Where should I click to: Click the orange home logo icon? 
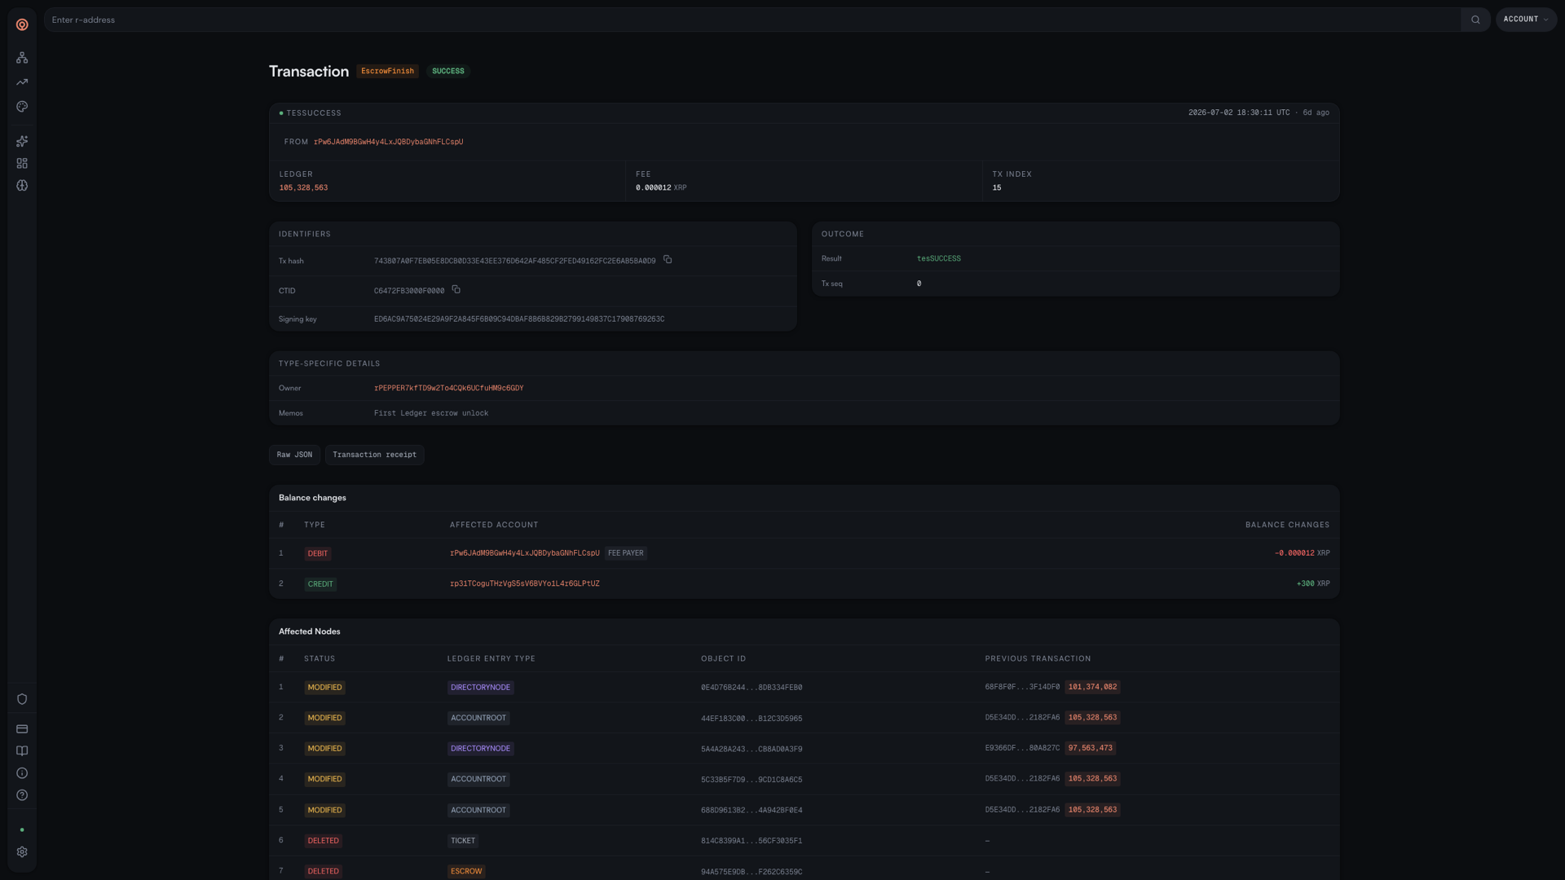pyautogui.click(x=22, y=24)
